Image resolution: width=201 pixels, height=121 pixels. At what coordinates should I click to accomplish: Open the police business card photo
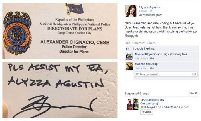60,61
